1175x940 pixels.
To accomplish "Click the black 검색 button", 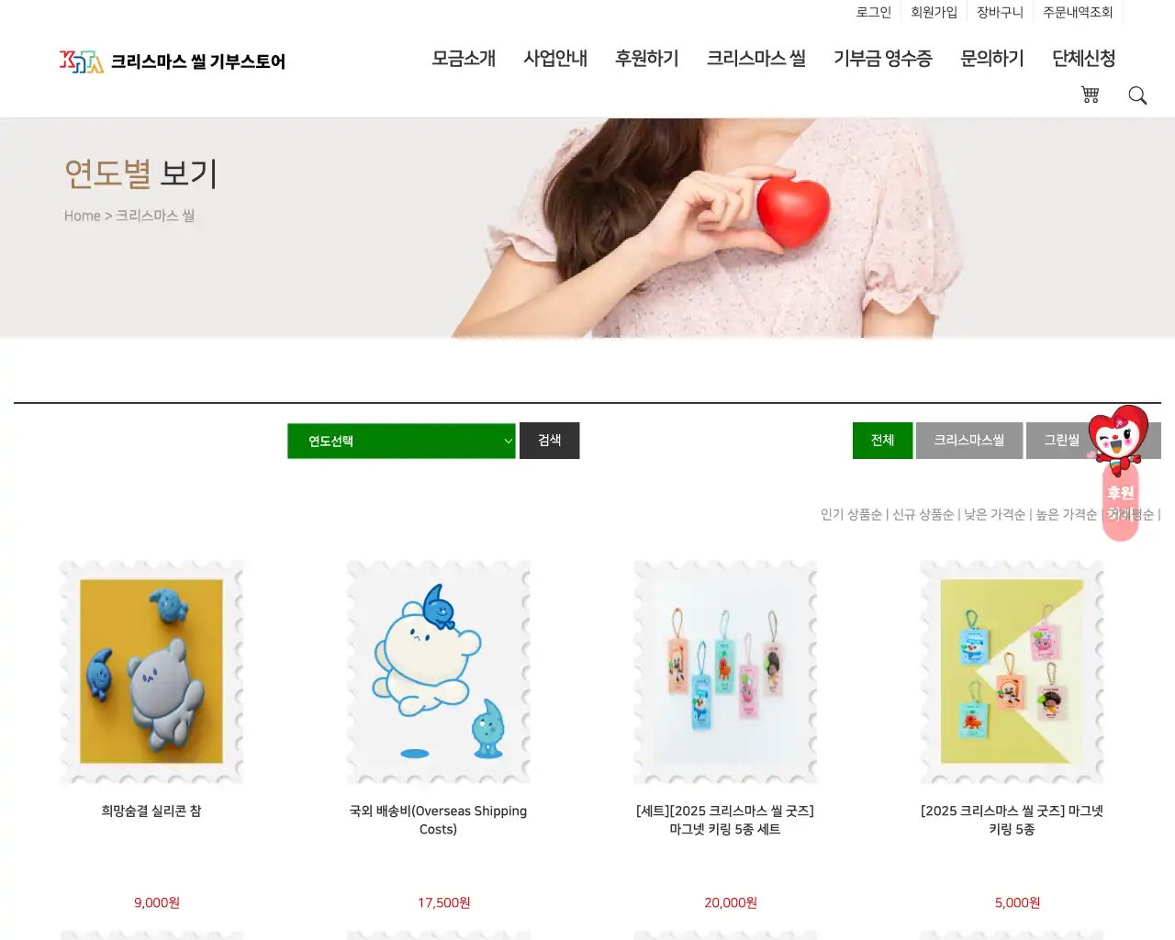I will click(x=549, y=441).
